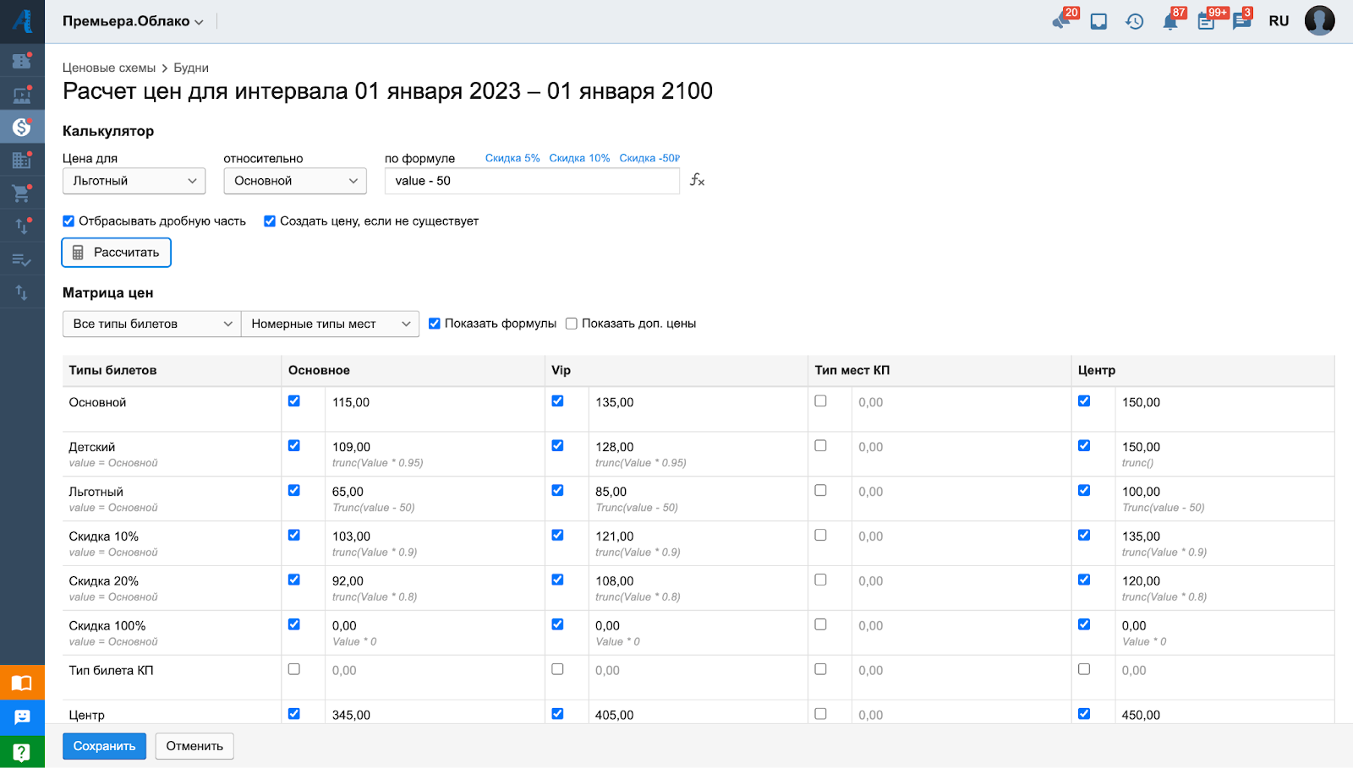The height and width of the screenshot is (768, 1353).
Task: Click the megaphone announcements icon
Action: [x=1061, y=21]
